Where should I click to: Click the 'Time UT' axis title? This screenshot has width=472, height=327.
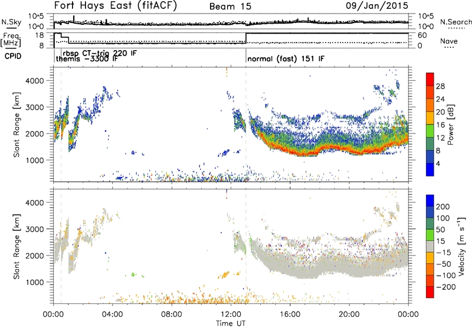click(x=231, y=323)
